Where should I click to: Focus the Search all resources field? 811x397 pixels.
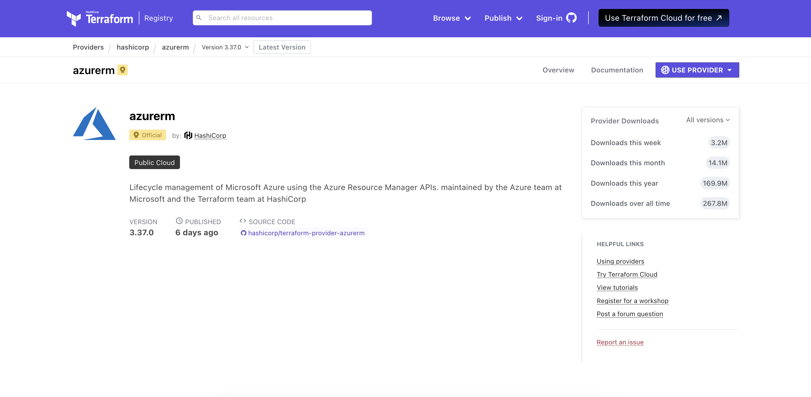coord(282,18)
